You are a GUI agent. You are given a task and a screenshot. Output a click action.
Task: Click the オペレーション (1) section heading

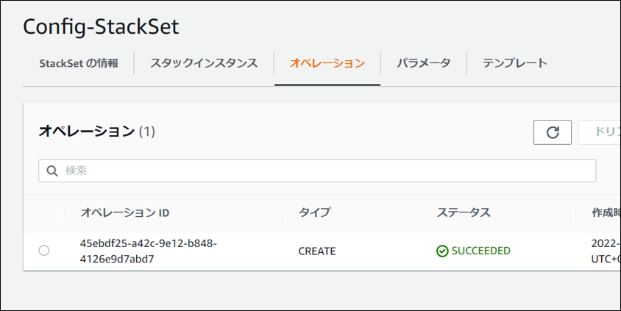[x=96, y=132]
